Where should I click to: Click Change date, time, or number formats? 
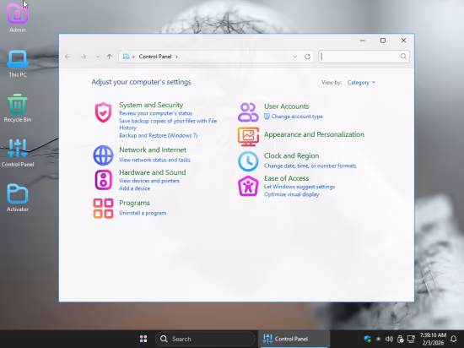coord(310,166)
